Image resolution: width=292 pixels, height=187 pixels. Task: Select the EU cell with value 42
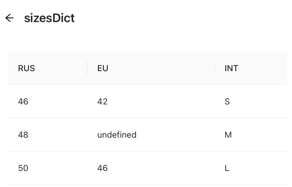click(102, 102)
